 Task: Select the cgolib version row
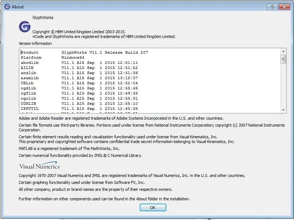coord(79,99)
